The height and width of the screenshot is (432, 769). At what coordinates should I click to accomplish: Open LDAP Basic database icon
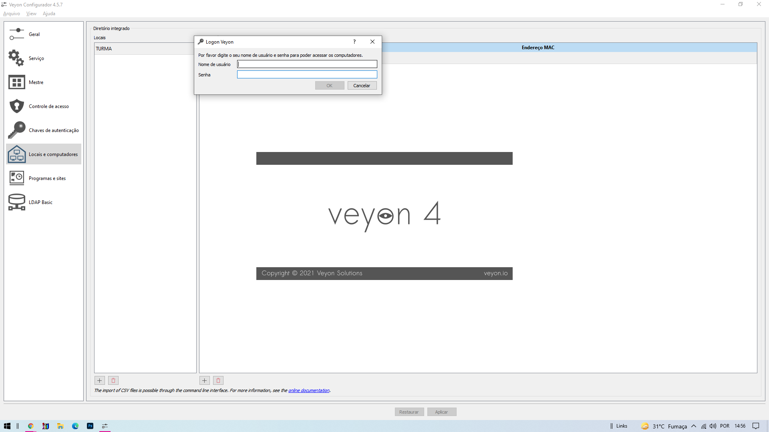coord(16,202)
